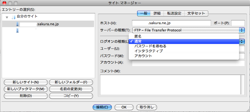Open the 転送設定 tab

(174, 13)
